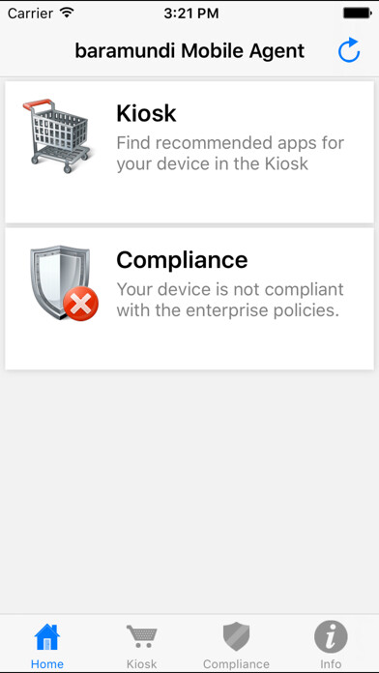Tap 'Find recommended apps' description text
Image resolution: width=379 pixels, height=673 pixels.
tap(230, 153)
